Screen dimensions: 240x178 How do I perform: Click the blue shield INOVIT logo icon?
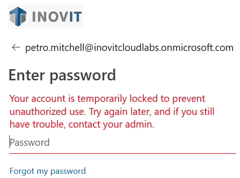coord(18,16)
